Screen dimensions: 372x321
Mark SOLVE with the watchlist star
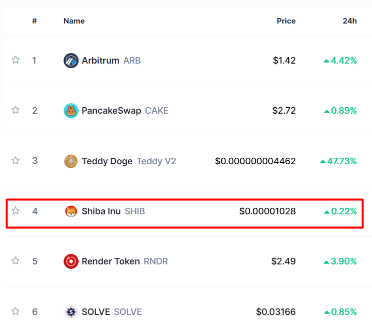(x=16, y=311)
